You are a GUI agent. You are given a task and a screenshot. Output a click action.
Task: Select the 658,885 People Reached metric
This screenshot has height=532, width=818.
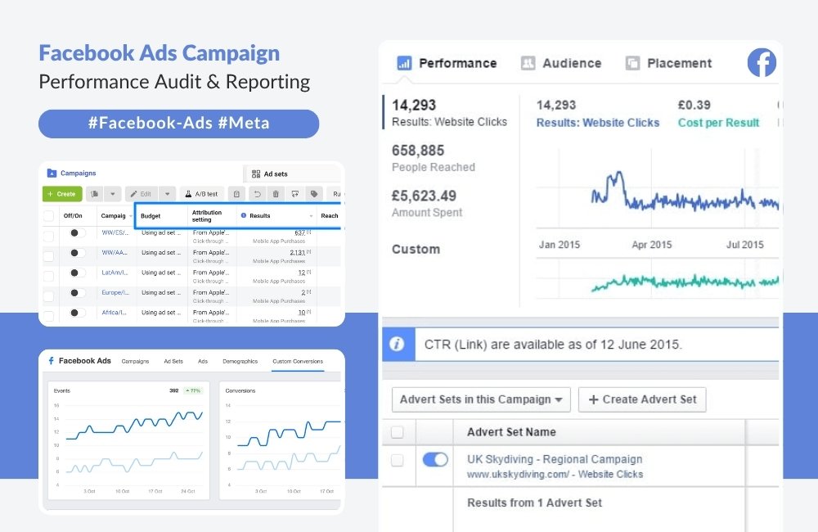point(434,158)
